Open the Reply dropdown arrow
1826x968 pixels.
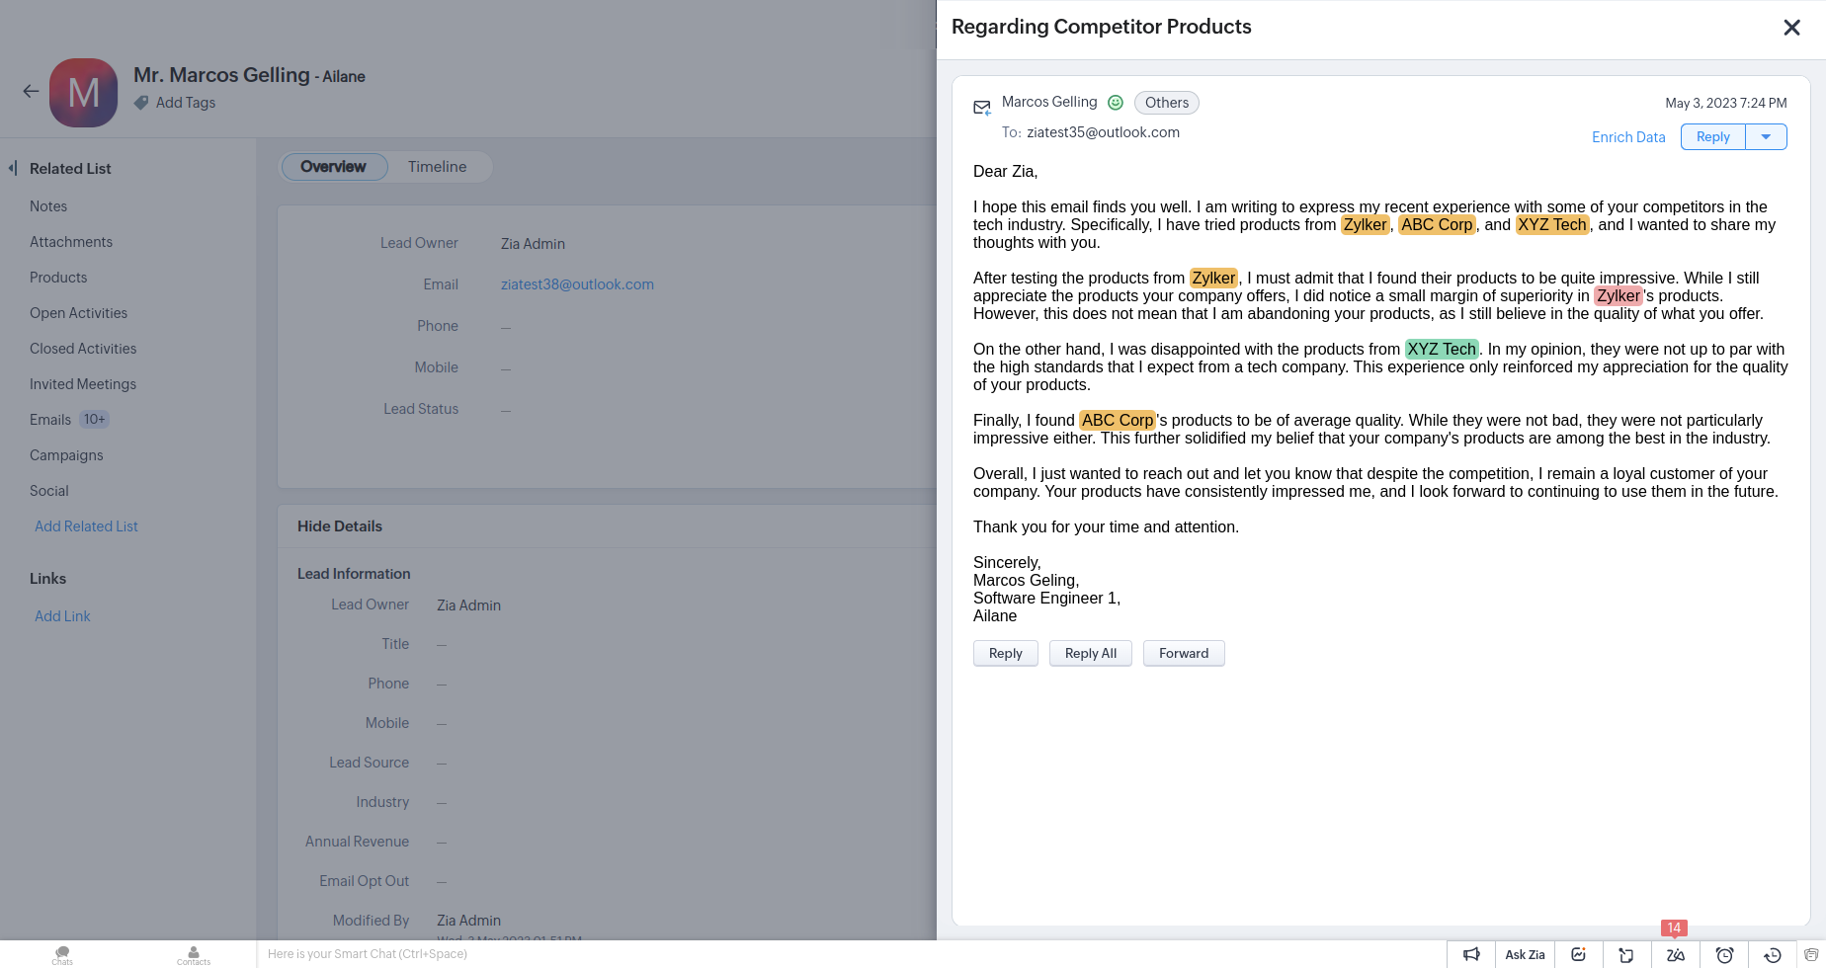(1766, 137)
